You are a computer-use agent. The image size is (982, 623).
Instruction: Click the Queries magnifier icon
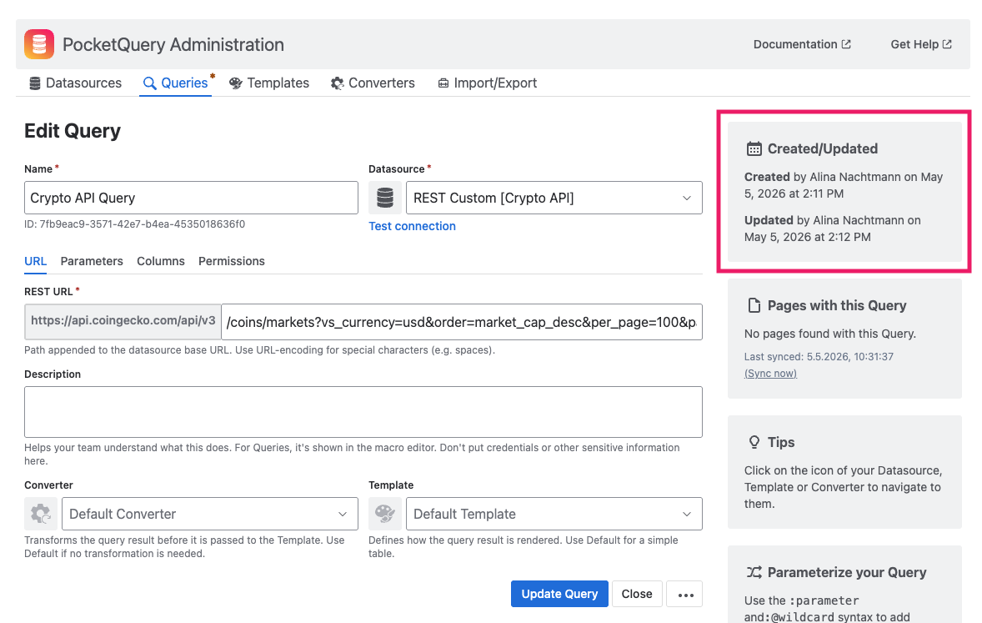(x=149, y=83)
